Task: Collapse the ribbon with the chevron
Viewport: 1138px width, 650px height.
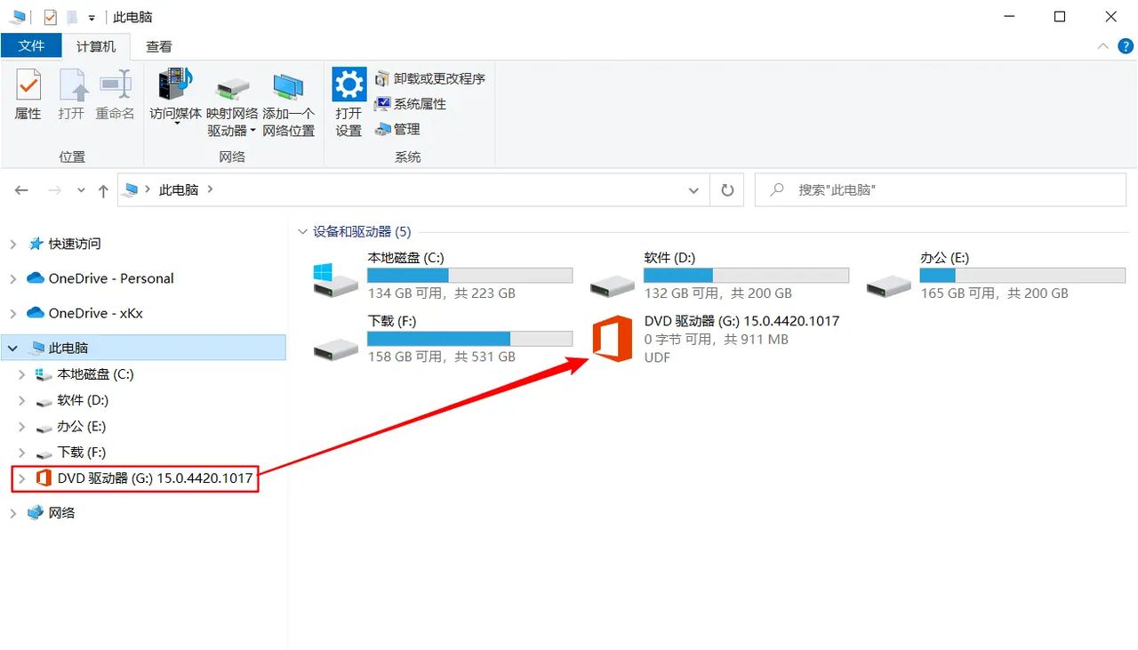Action: pyautogui.click(x=1103, y=46)
